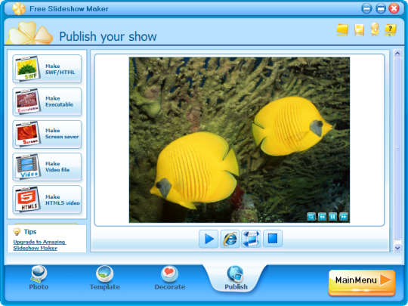Close the Free Slideshow Maker window
The image size is (408, 306).
(x=394, y=8)
